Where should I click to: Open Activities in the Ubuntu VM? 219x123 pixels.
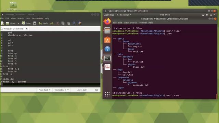point(109,15)
